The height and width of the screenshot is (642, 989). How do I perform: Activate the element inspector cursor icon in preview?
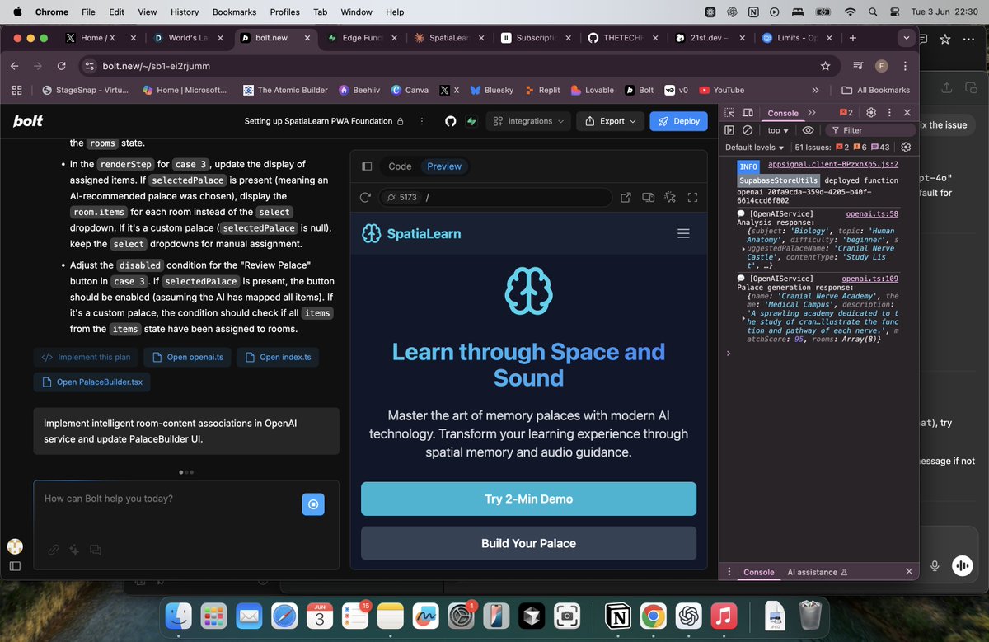[670, 198]
